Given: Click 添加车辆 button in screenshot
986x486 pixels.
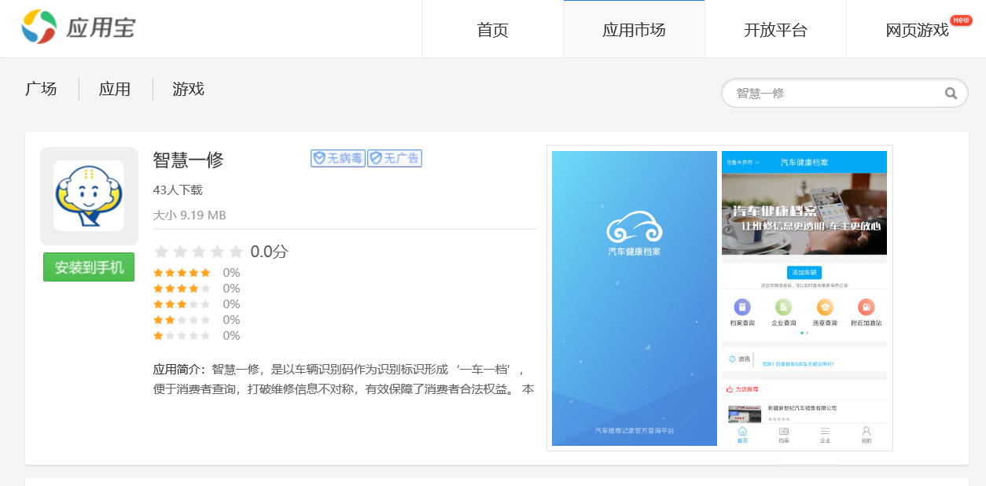Looking at the screenshot, I should (x=804, y=273).
